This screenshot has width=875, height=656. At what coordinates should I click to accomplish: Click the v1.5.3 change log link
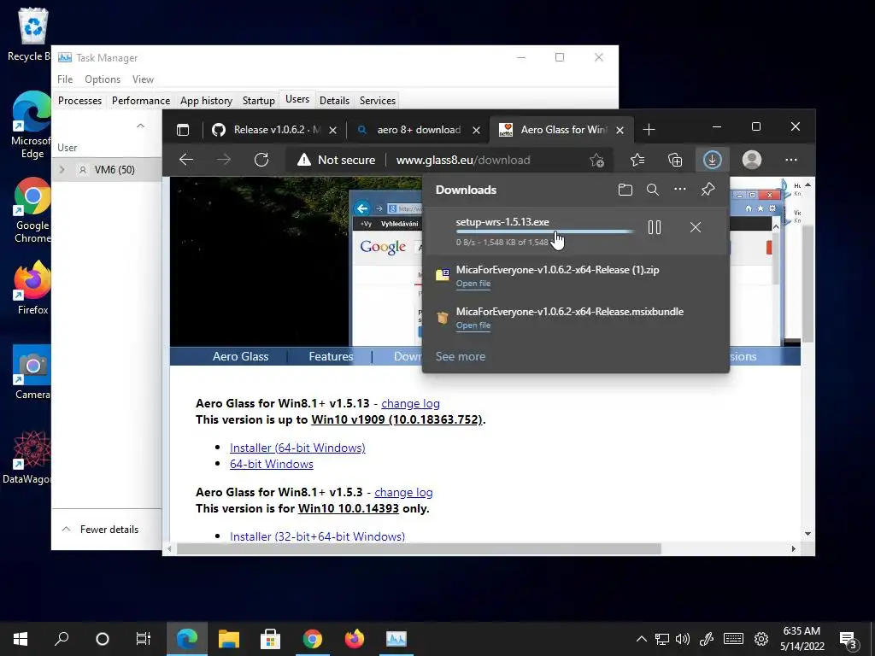[403, 492]
